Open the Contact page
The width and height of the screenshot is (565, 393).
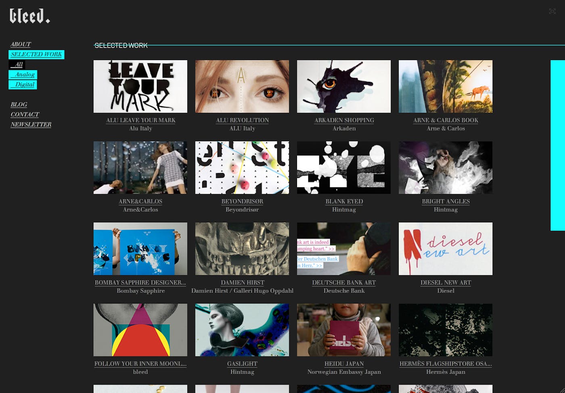click(x=25, y=115)
